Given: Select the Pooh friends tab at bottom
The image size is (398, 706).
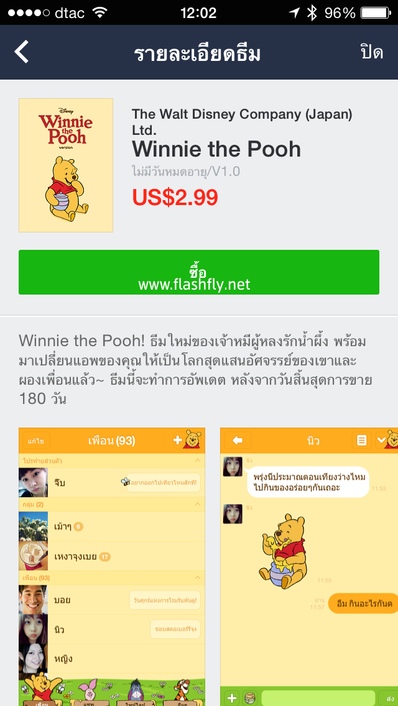Looking at the screenshot, I should [42, 690].
